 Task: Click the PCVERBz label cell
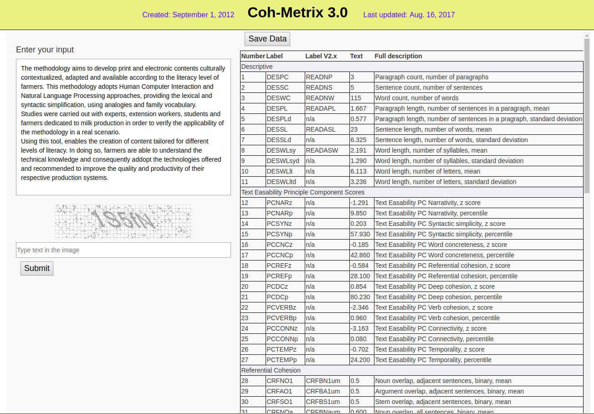pos(285,307)
